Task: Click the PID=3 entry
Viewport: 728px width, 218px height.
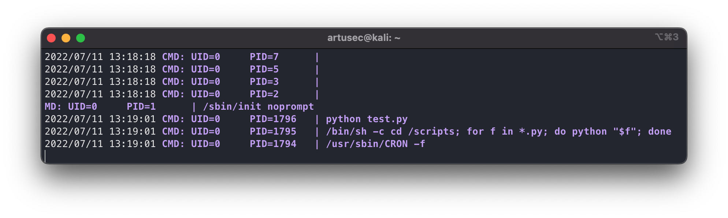Action: click(x=264, y=82)
